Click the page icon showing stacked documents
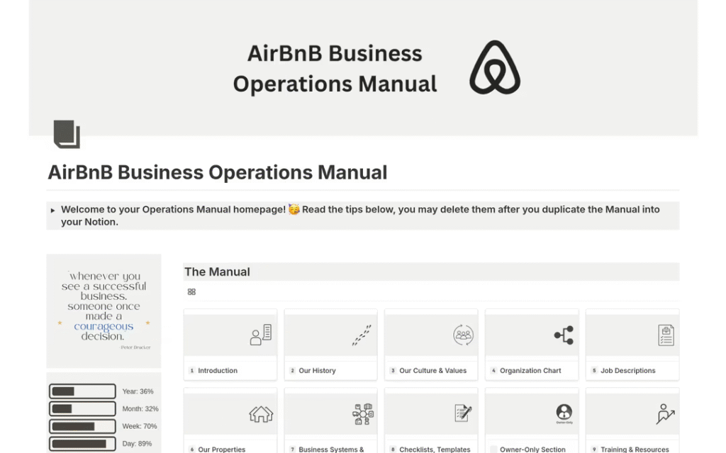 [67, 134]
